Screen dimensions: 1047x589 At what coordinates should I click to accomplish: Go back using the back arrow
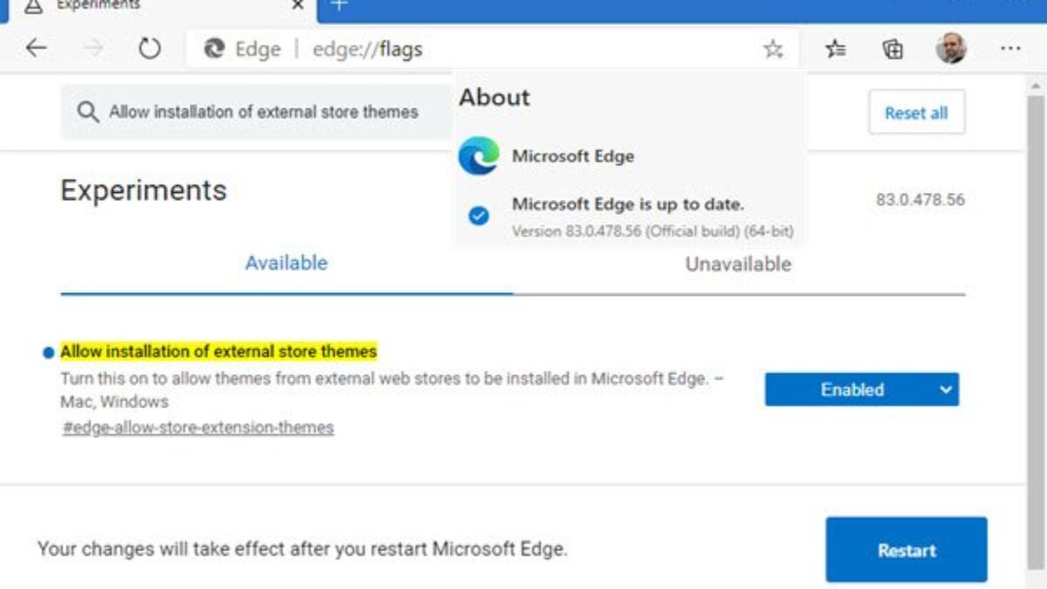point(36,48)
